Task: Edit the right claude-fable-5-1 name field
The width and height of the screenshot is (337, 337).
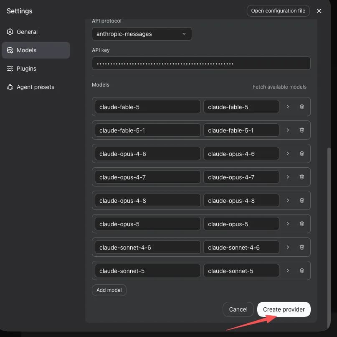Action: [x=241, y=130]
